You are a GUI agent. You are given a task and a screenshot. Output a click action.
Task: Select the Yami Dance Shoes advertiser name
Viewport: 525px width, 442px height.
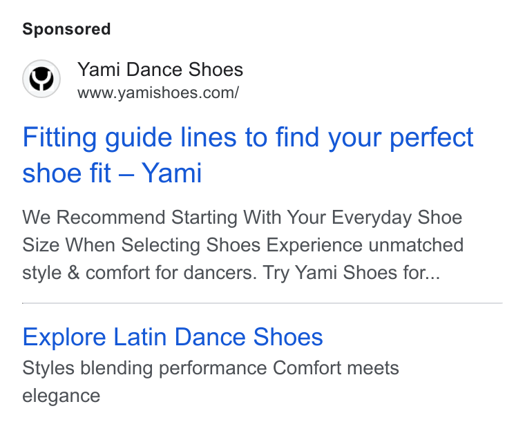pos(160,70)
